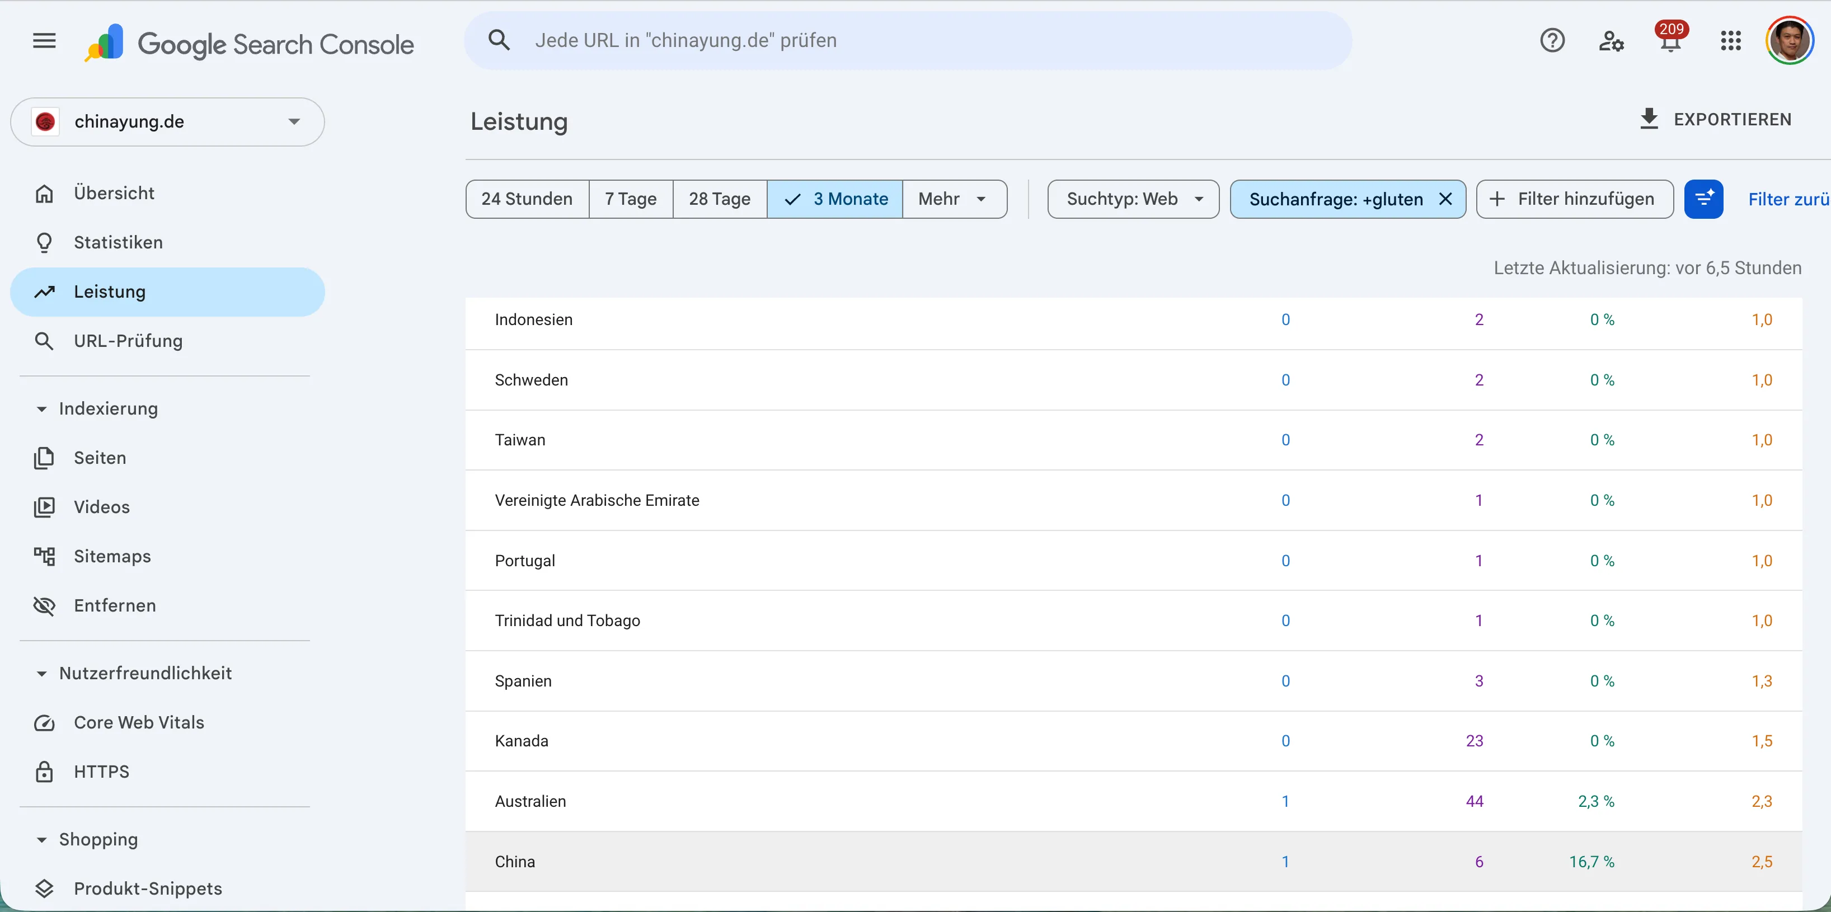Open the Google apps grid

[1731, 40]
